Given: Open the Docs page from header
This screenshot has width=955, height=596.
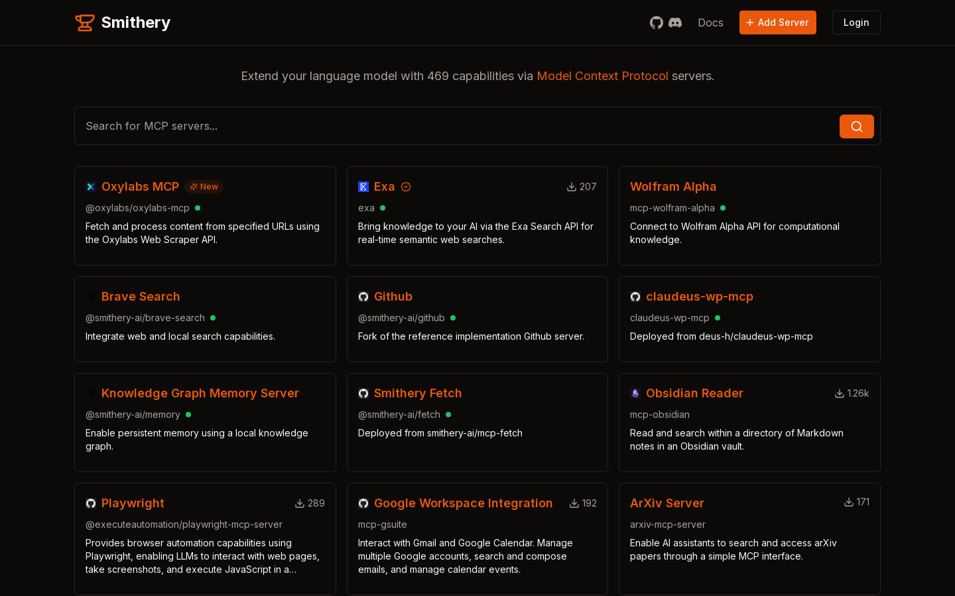Looking at the screenshot, I should click(x=710, y=23).
